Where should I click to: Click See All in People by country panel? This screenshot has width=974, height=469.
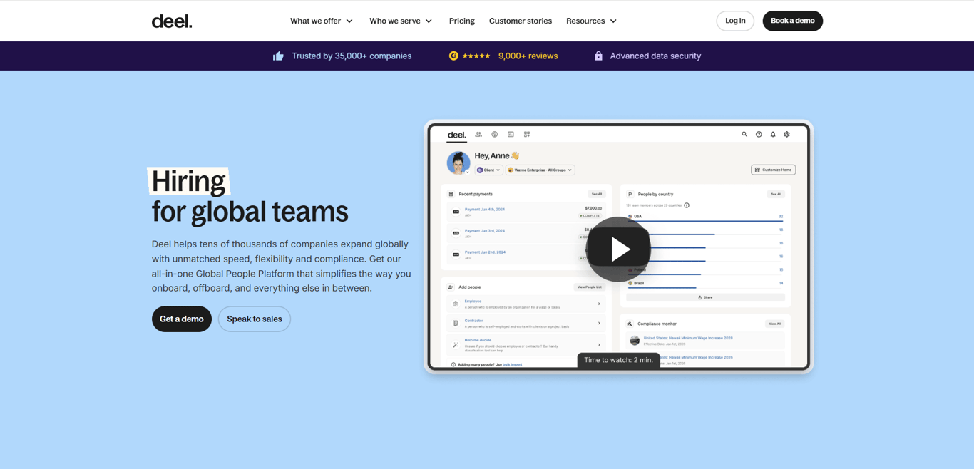tap(776, 194)
